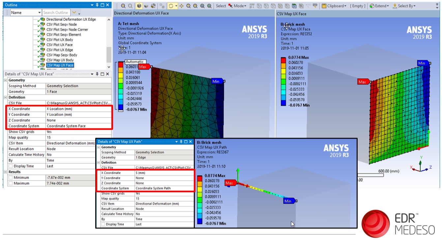This screenshot has width=442, height=240.
Task: Click red top swatch in CSV Map UX Path legend
Action: point(200,178)
